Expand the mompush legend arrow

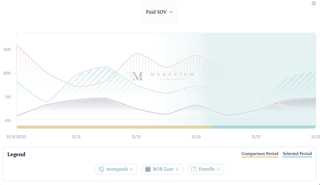pyautogui.click(x=132, y=169)
